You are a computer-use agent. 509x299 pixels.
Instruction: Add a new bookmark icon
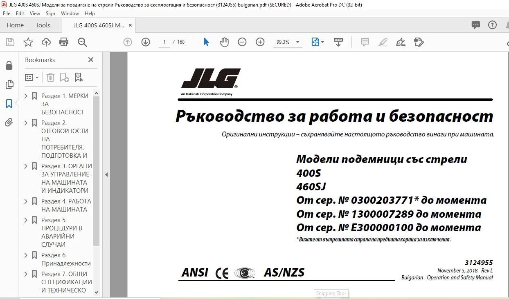(65, 77)
